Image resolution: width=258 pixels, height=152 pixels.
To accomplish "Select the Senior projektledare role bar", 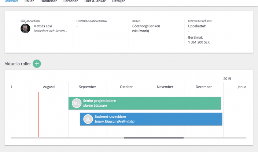I will 154,103.
